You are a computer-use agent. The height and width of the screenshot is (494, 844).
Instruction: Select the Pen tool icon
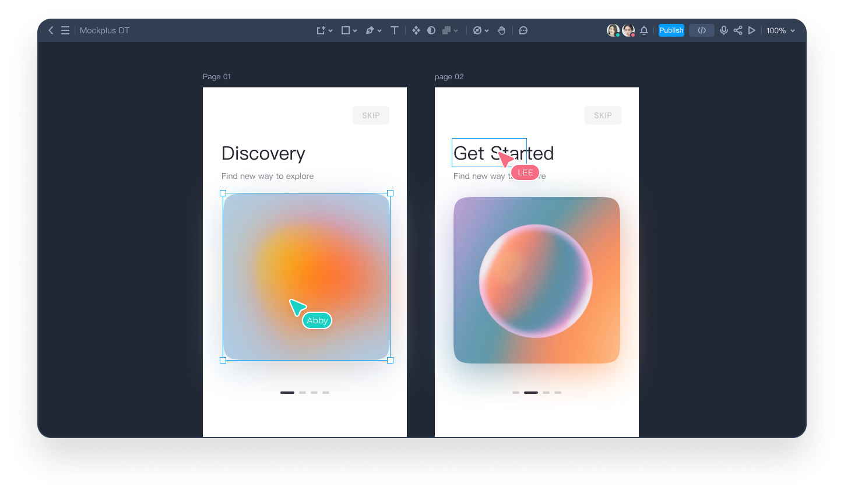click(x=370, y=30)
